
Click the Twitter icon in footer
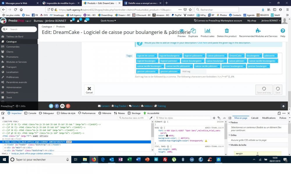tap(51, 106)
